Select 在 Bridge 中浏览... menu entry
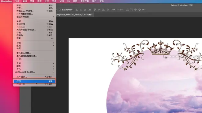 coord(35,11)
